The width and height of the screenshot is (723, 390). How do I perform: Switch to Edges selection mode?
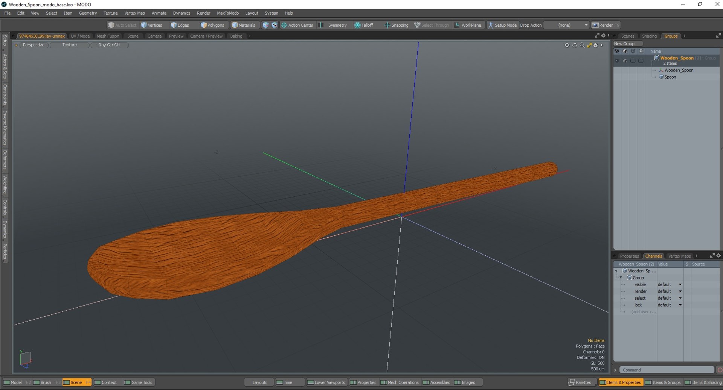click(180, 25)
